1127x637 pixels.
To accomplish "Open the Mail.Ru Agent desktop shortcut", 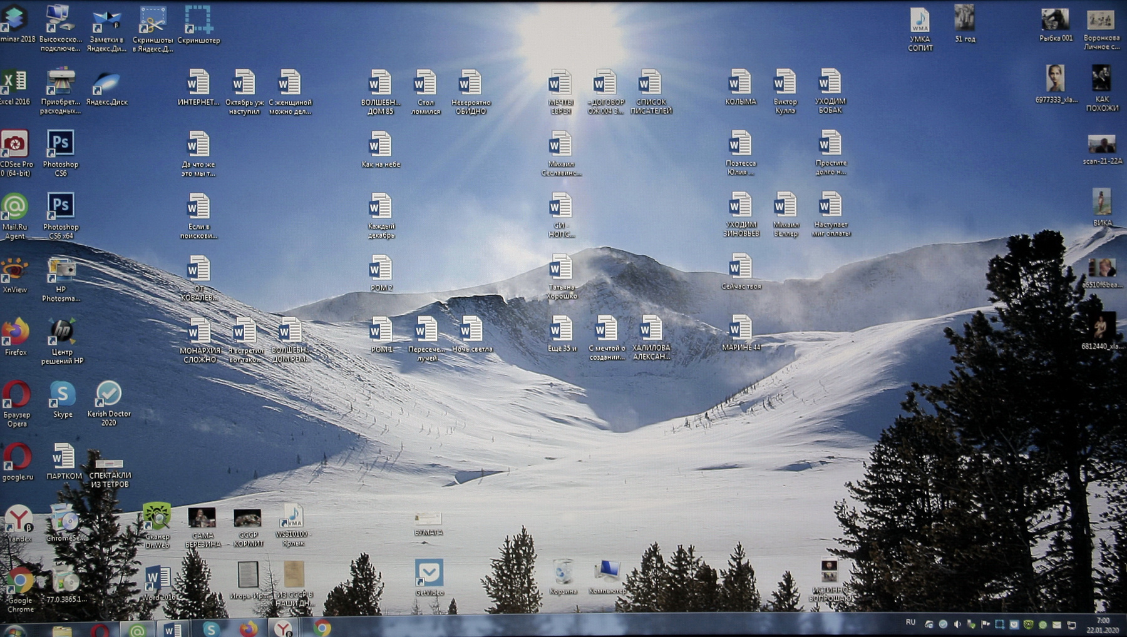I will 14,208.
